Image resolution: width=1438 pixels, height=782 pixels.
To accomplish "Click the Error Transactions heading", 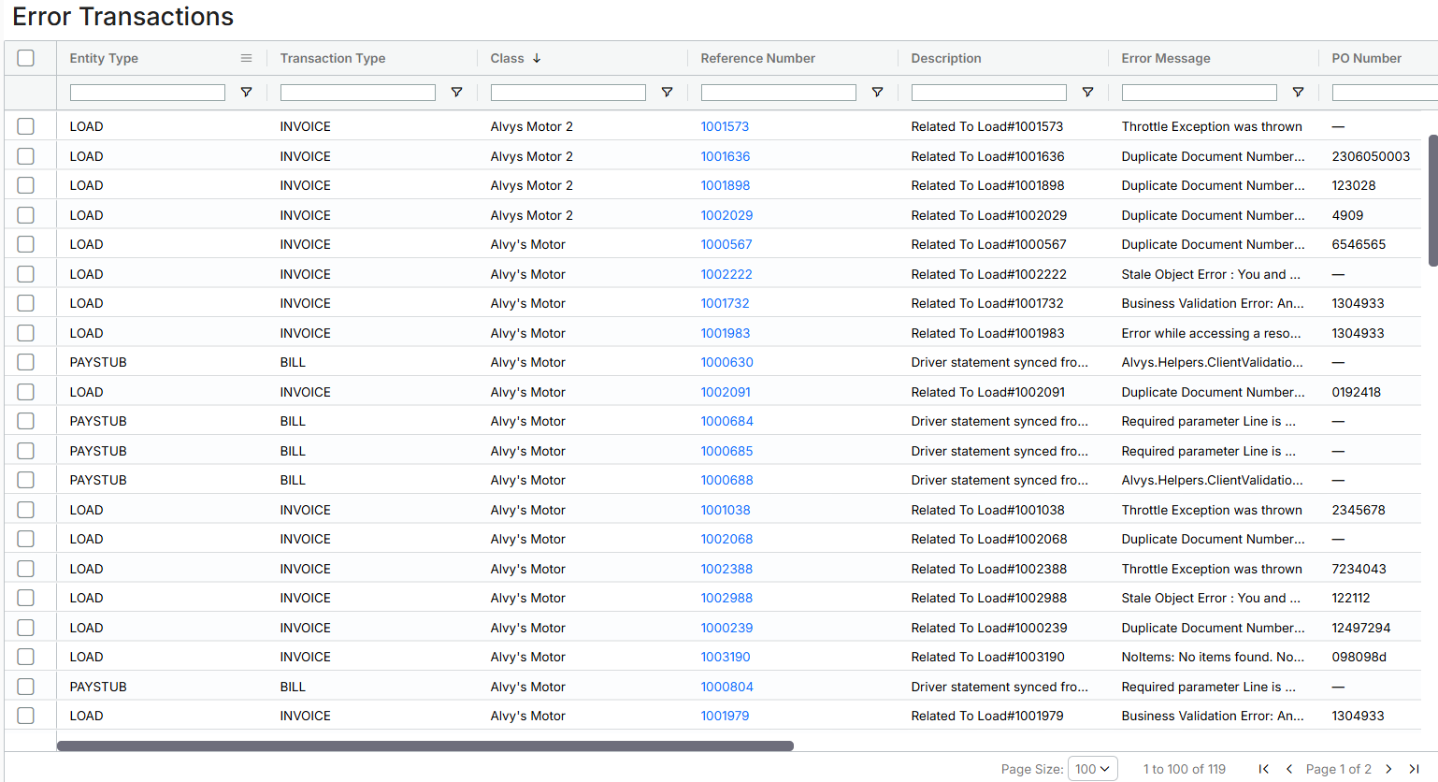I will tap(123, 17).
